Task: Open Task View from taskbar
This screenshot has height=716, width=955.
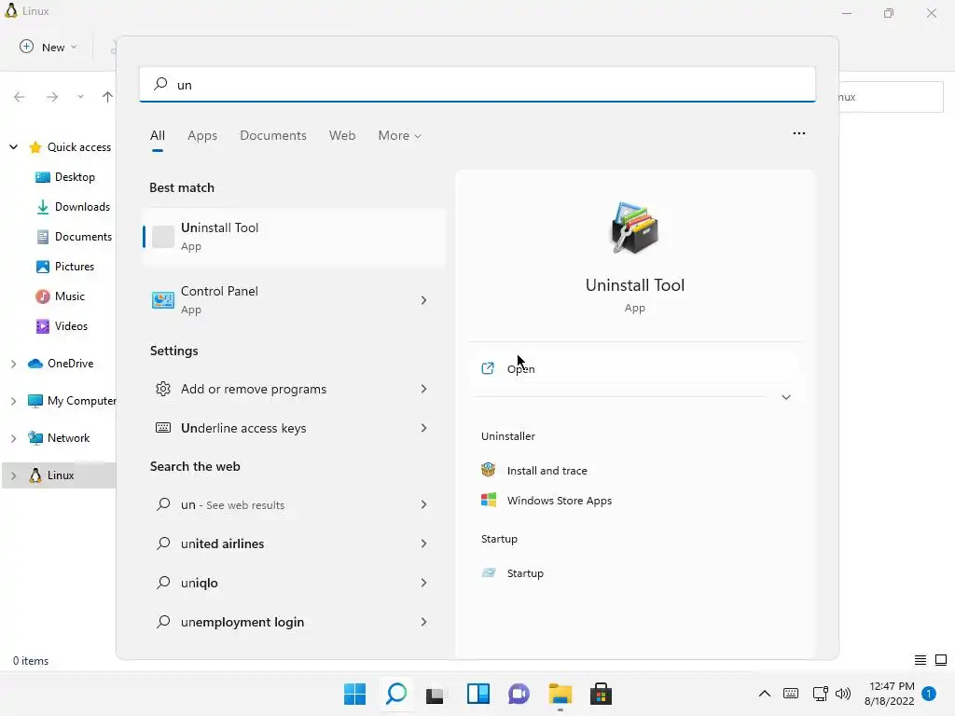Action: (435, 695)
